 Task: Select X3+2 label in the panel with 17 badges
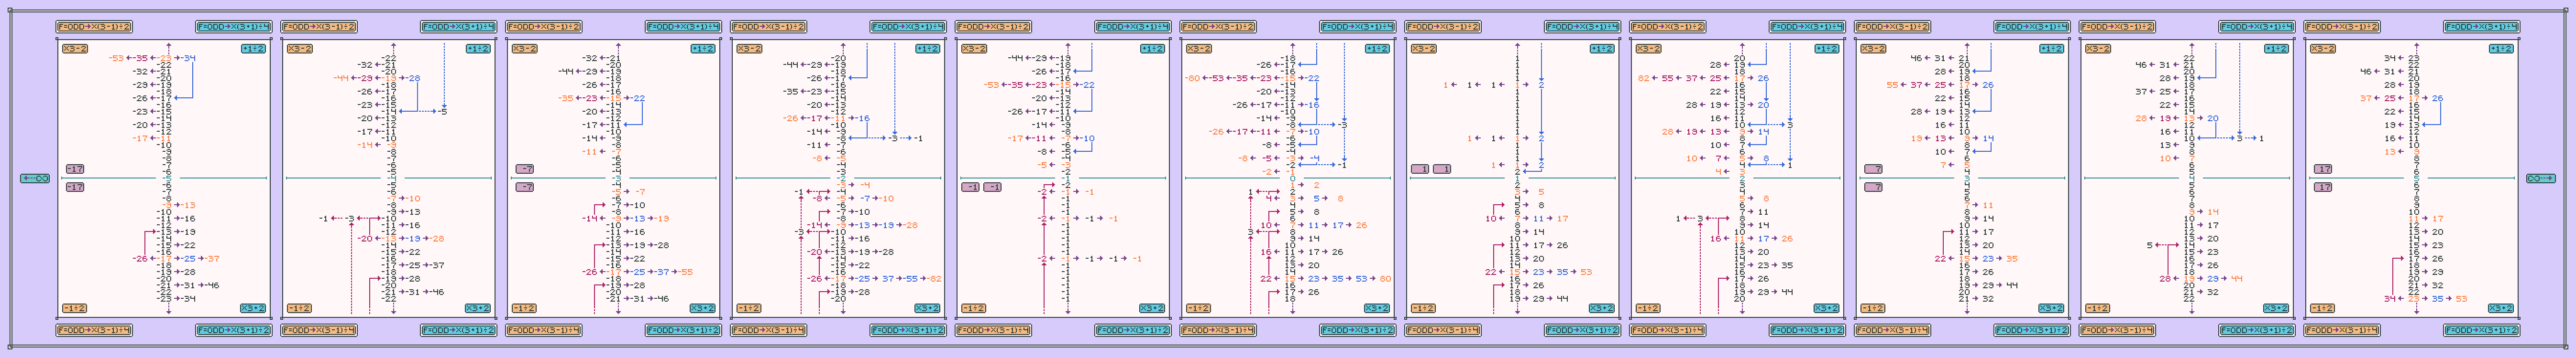coord(2501,309)
